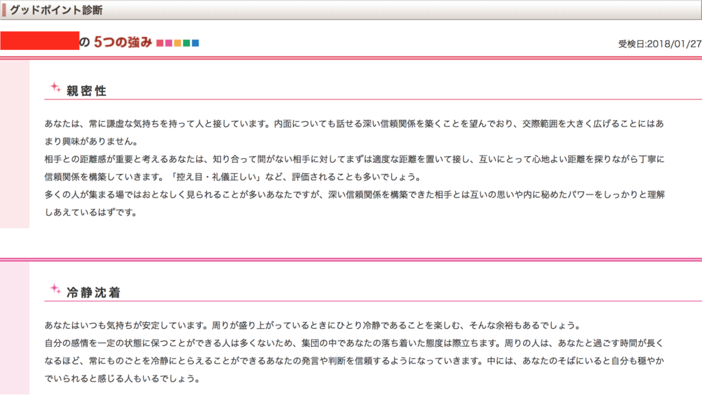Click the line starting なるほど、常にものごとを冷静

click(x=354, y=360)
